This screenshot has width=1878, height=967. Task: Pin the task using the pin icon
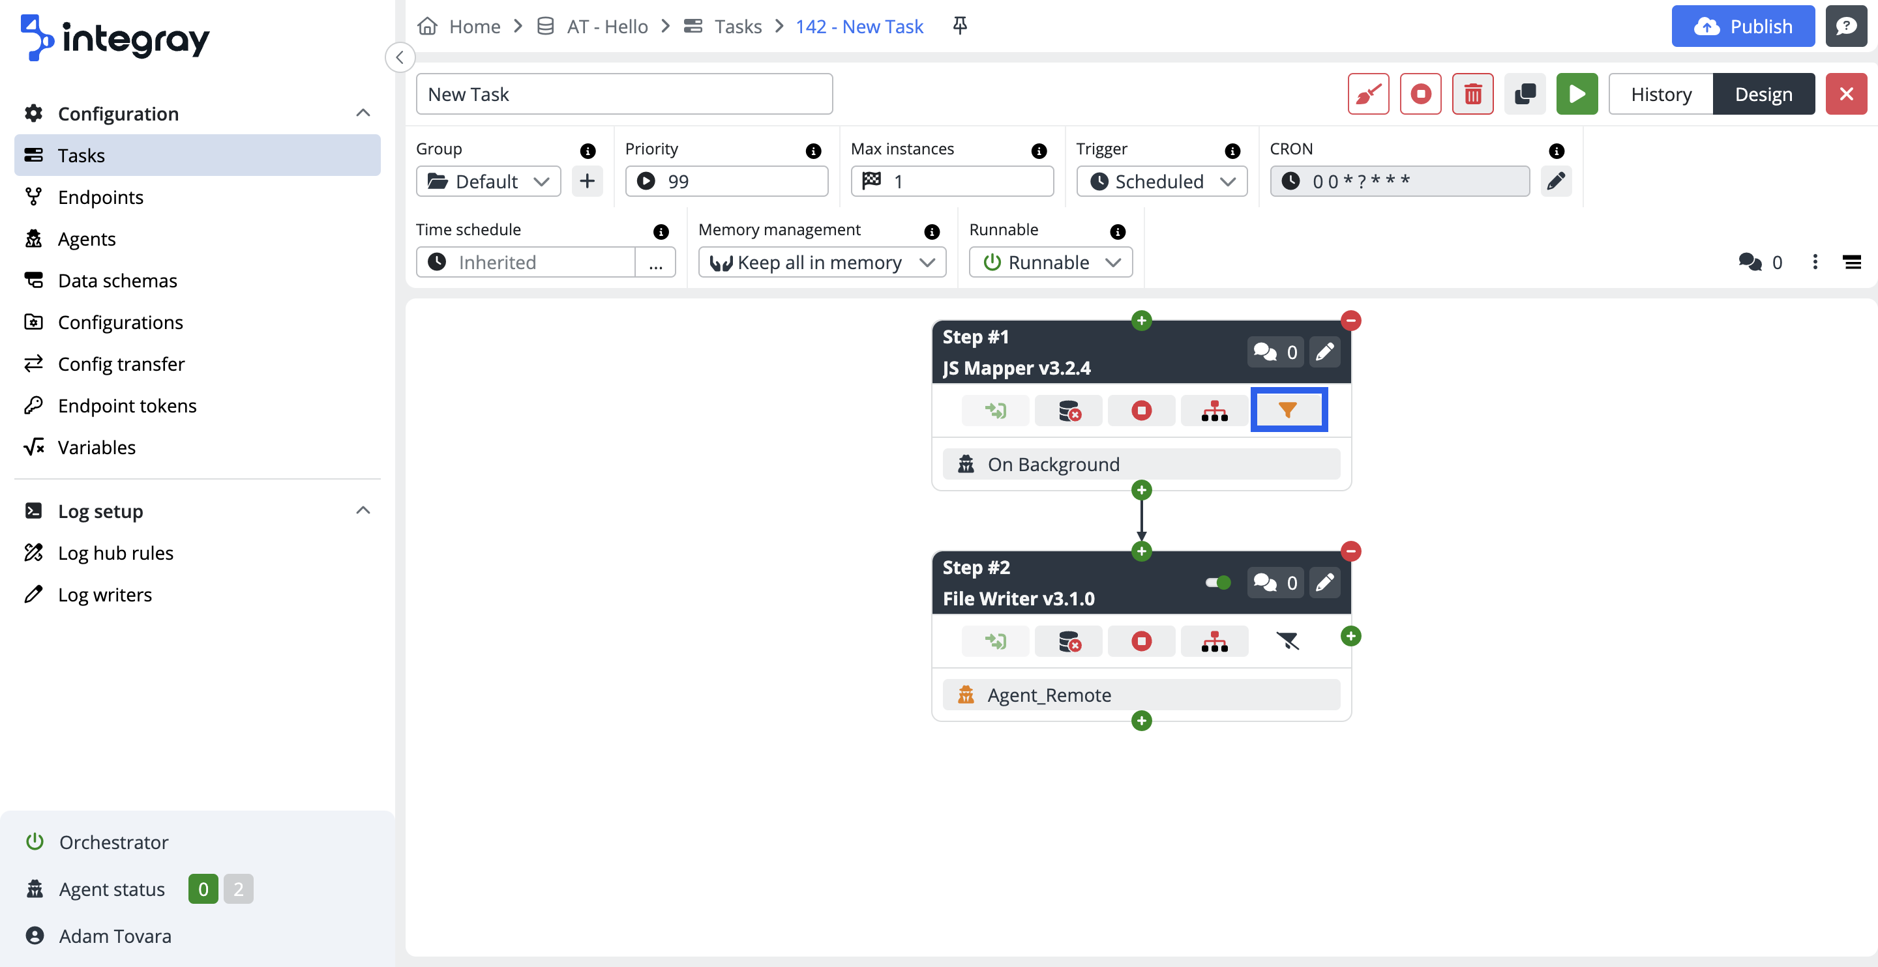click(959, 25)
